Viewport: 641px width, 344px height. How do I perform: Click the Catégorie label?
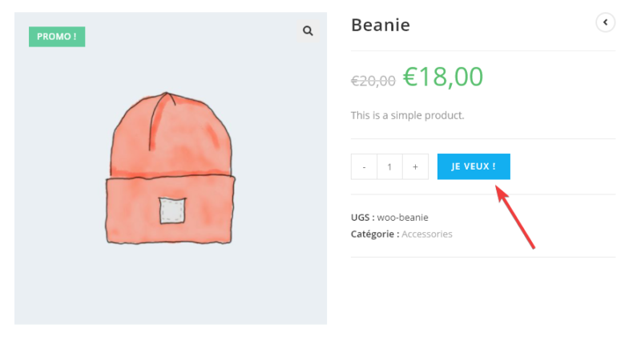coord(374,234)
